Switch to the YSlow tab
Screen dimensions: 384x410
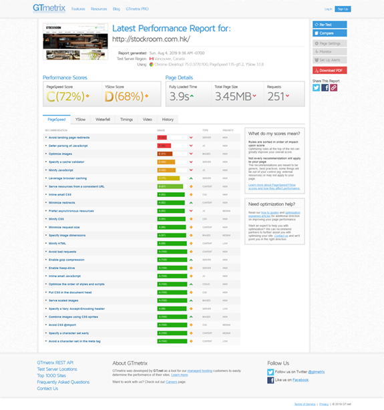coord(80,120)
